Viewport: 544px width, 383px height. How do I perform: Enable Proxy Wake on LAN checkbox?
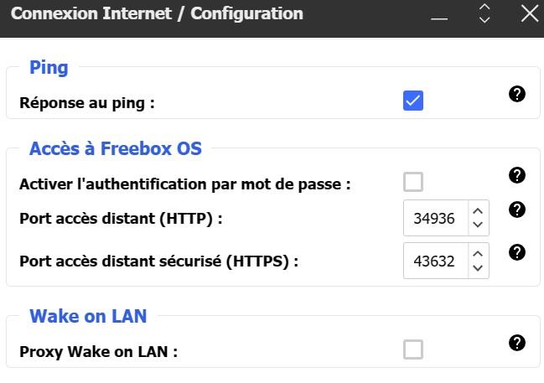413,349
